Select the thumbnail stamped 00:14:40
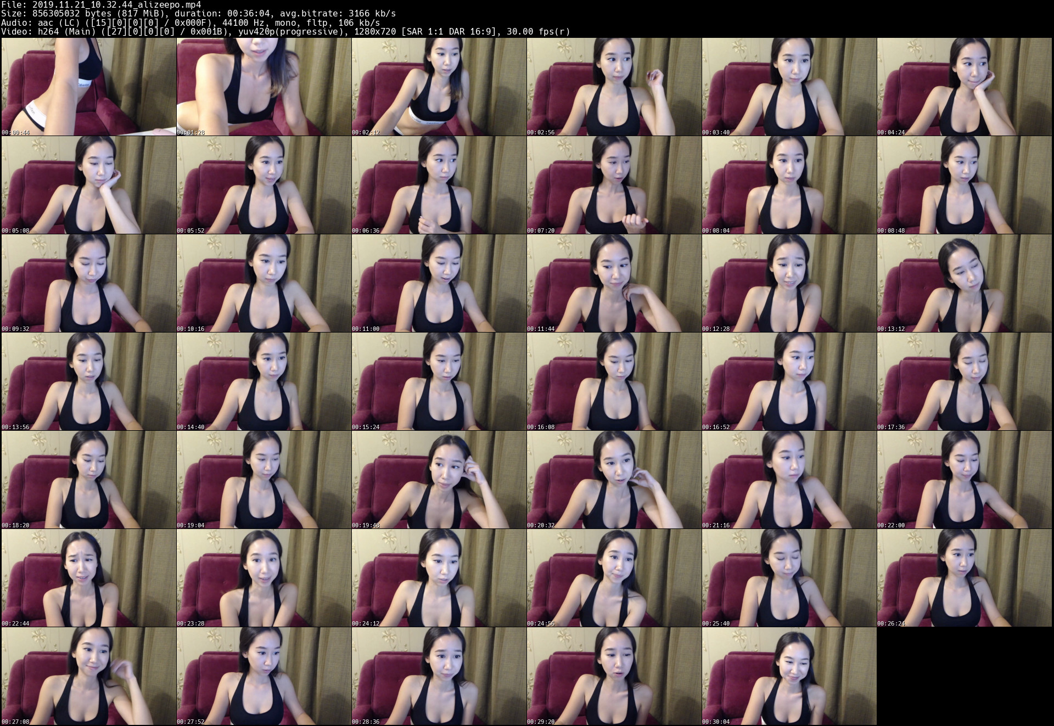The image size is (1054, 726). pyautogui.click(x=263, y=381)
